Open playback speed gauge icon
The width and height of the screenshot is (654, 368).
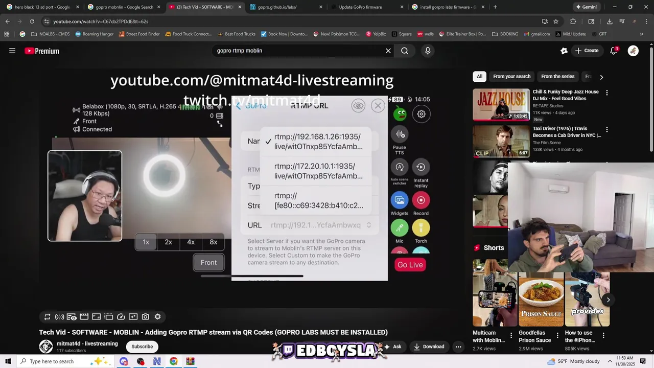pyautogui.click(x=121, y=317)
